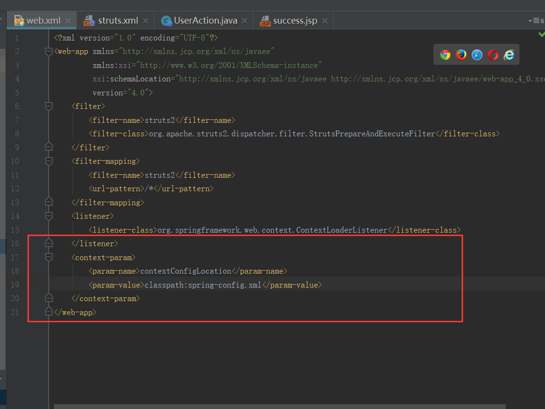Click the xml version declaration text
This screenshot has height=409, width=545.
[136, 38]
